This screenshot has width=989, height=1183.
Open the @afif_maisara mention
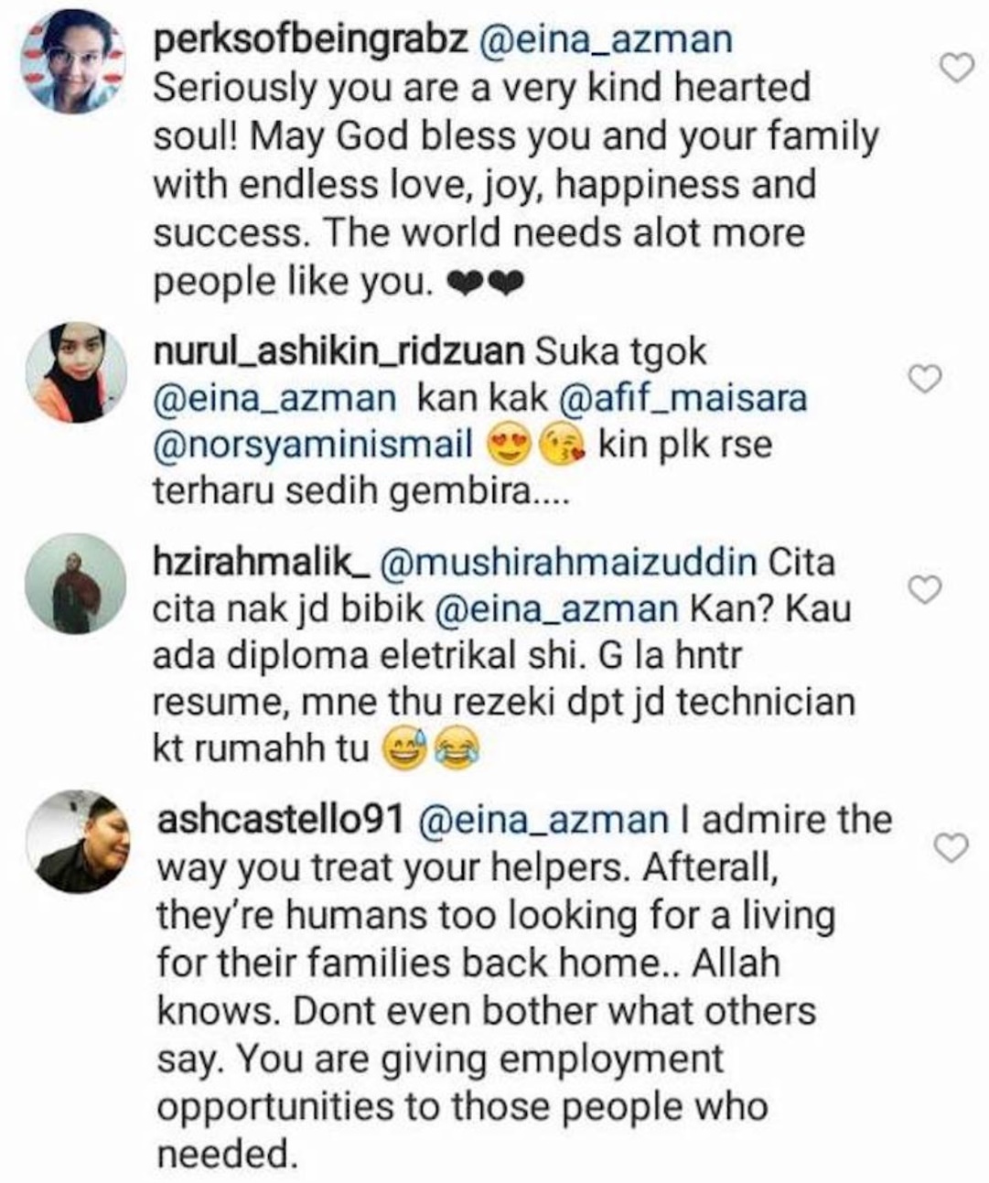(682, 399)
